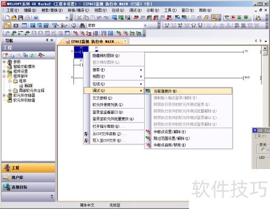
Task: Click the chart icon at toolbar end
Action: click(x=259, y=18)
